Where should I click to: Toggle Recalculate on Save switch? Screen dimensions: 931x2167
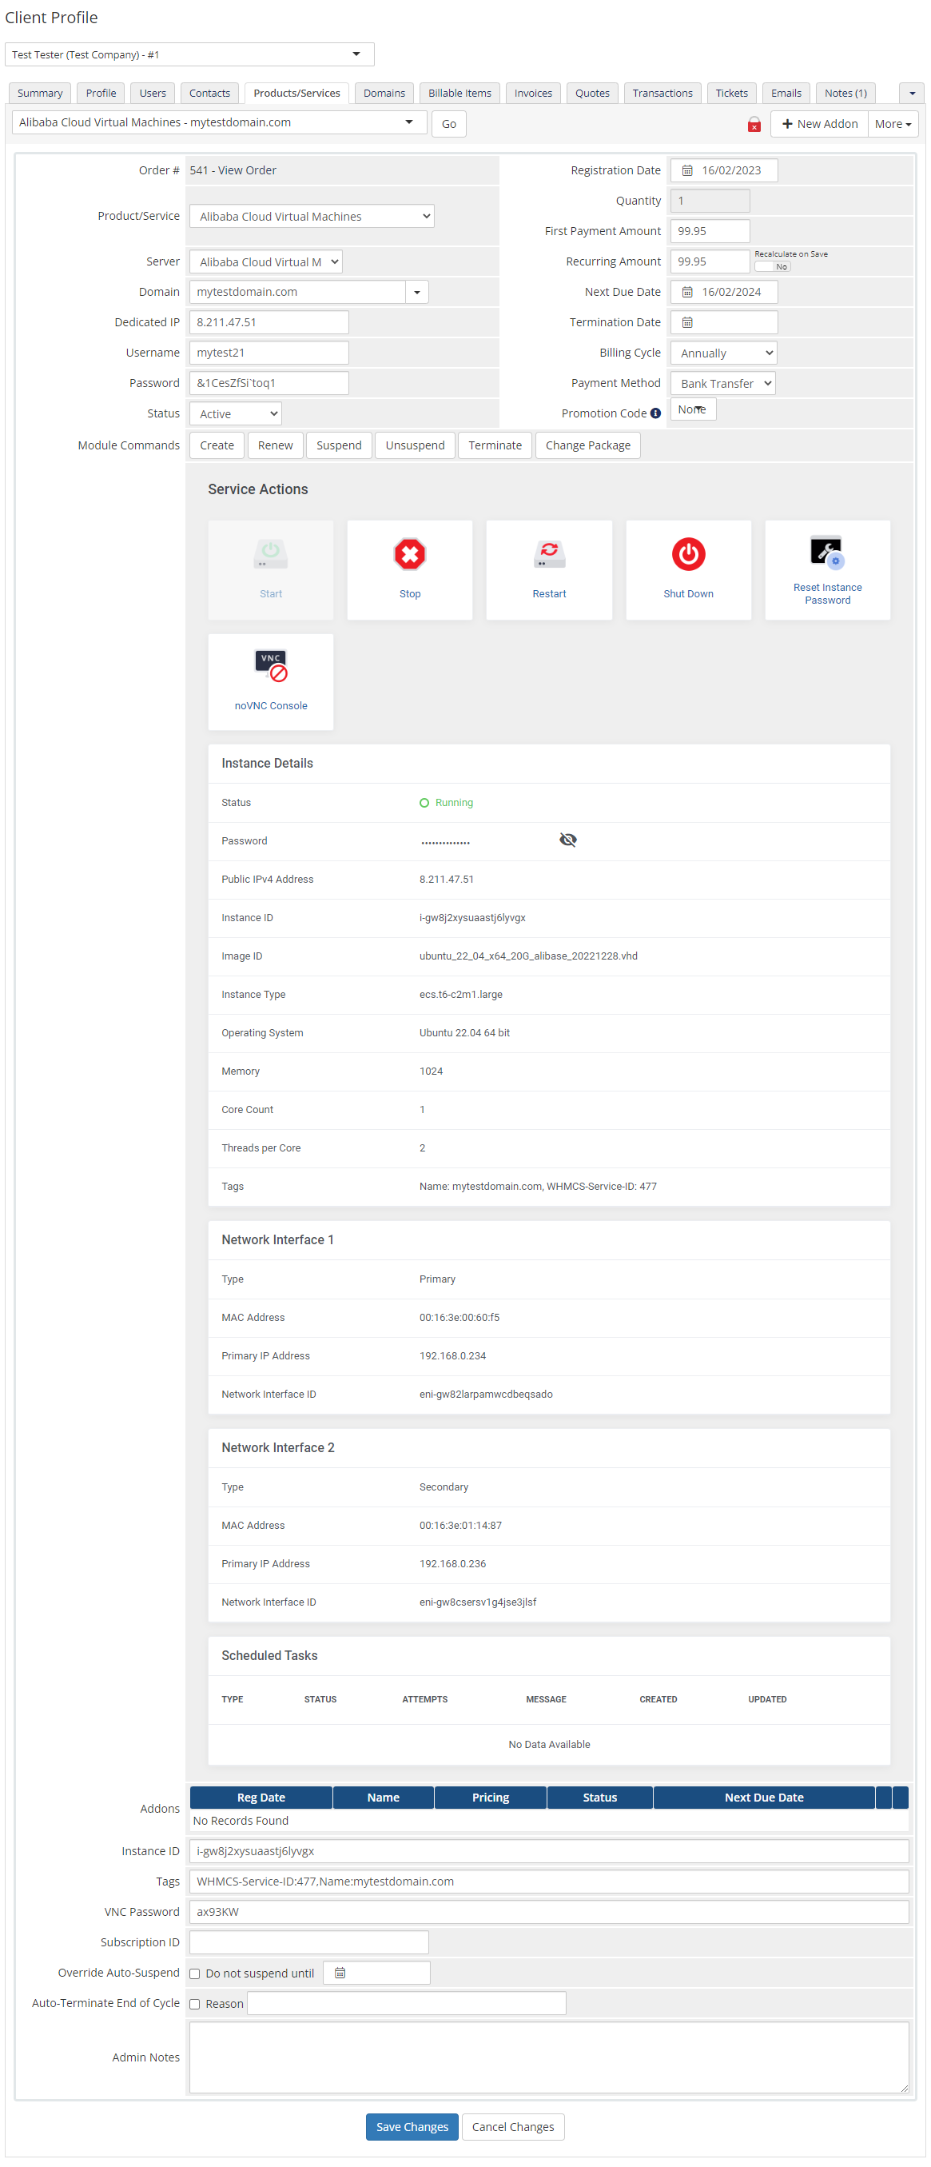tap(772, 266)
